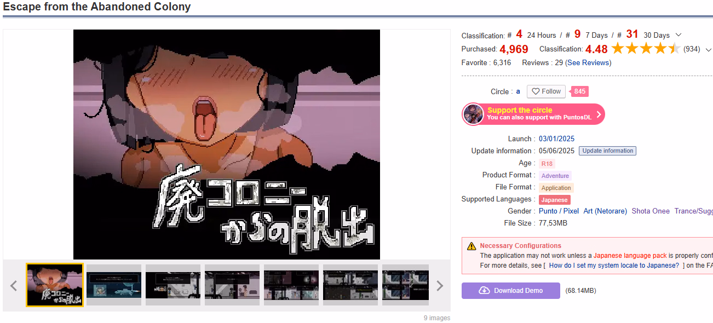
Task: Click the Application file format tag
Action: [556, 188]
